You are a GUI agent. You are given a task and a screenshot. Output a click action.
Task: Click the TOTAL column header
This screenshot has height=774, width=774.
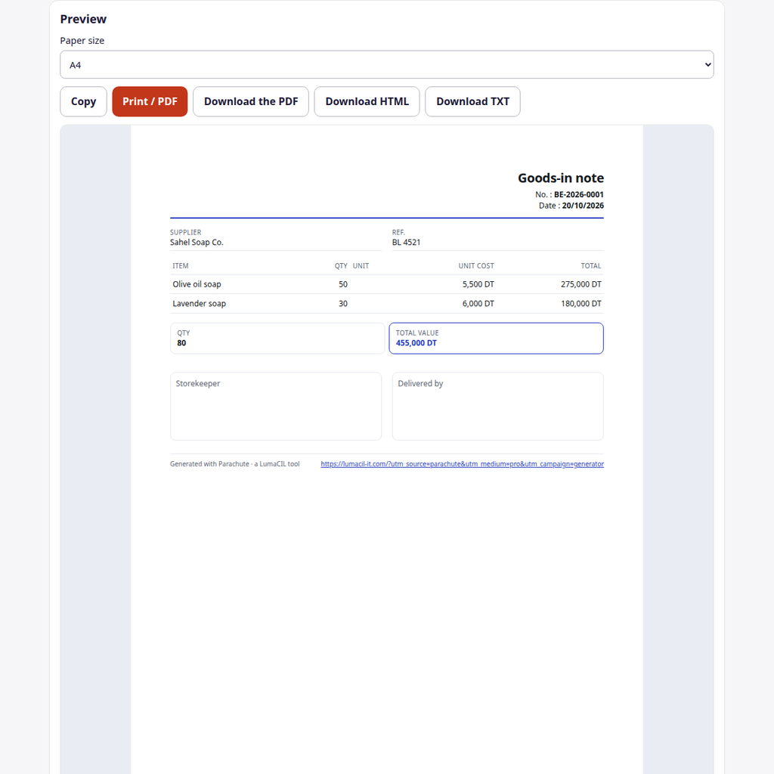click(591, 265)
